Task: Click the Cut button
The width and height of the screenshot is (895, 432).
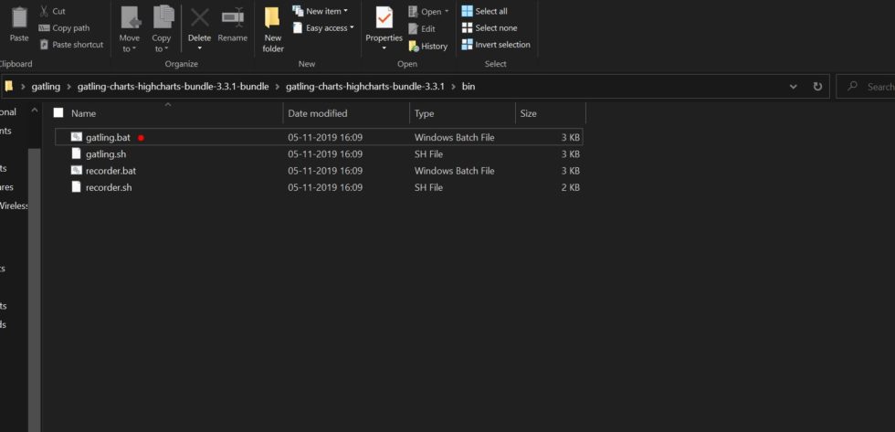Action: pos(52,11)
